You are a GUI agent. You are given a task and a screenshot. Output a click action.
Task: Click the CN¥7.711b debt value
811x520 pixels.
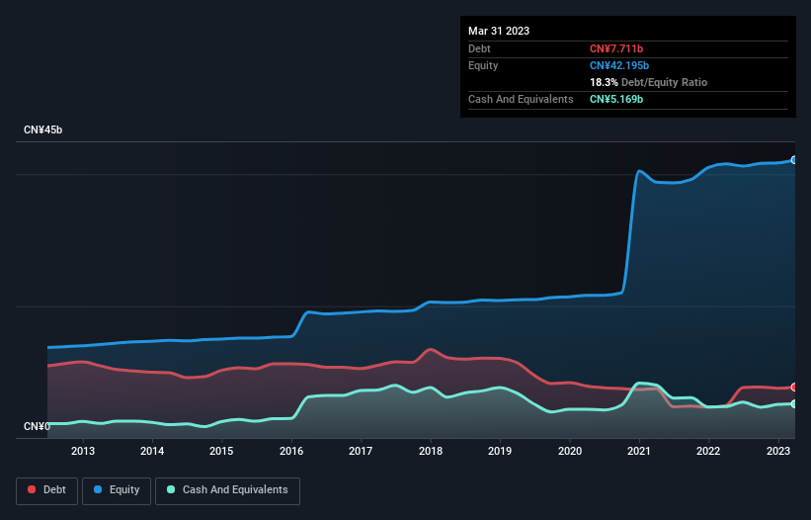[616, 48]
